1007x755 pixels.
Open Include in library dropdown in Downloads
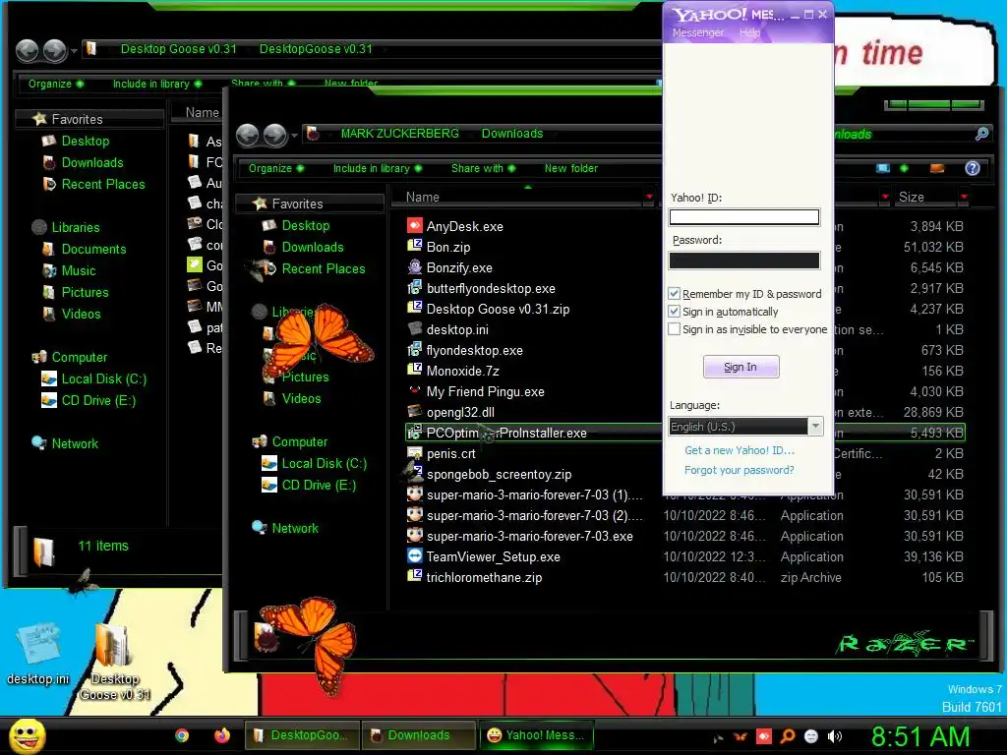pos(377,168)
